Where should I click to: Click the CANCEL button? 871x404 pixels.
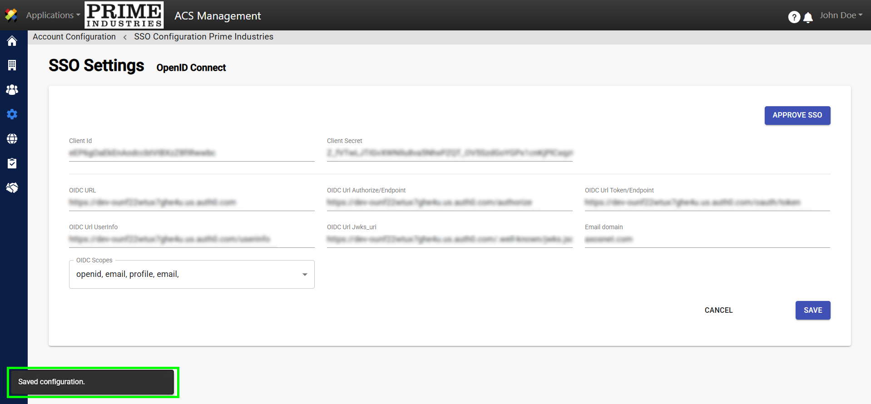(718, 310)
